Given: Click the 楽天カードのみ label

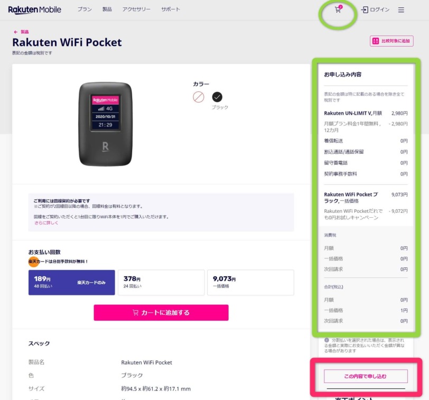Looking at the screenshot, I should coord(91,283).
